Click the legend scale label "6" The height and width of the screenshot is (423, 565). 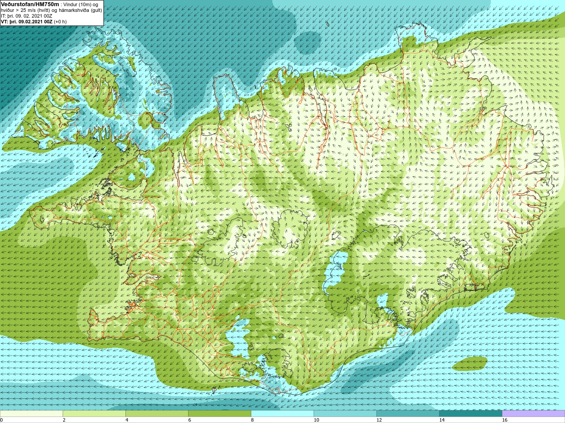190,420
